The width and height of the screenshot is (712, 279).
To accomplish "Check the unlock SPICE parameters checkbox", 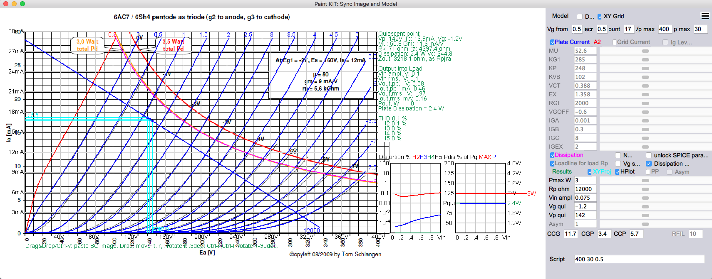I will point(649,155).
